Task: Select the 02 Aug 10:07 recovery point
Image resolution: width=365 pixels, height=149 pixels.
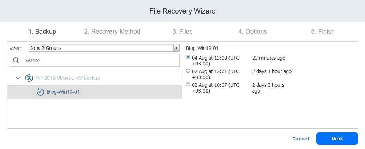Action: (188, 84)
